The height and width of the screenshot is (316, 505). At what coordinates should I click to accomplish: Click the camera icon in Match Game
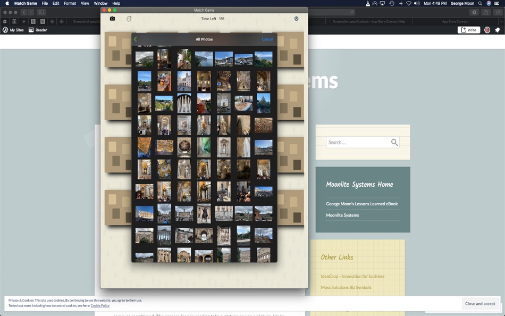(x=112, y=18)
